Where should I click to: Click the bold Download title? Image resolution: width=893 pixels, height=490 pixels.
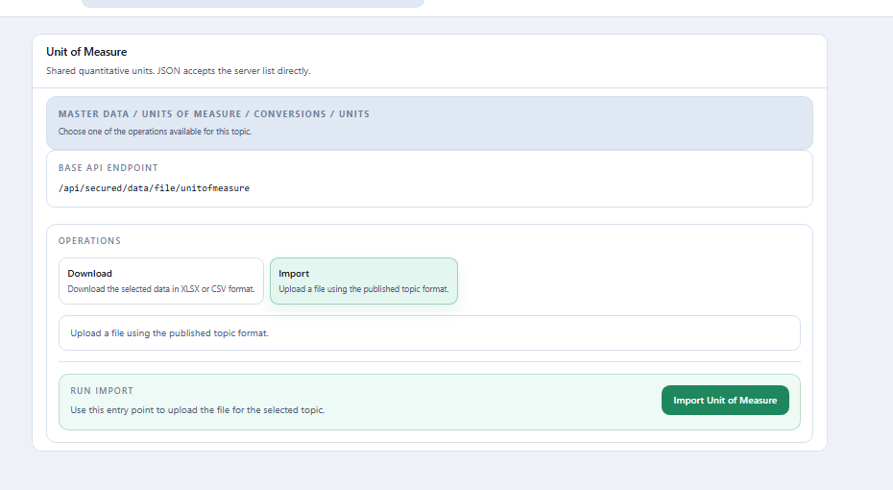(90, 274)
